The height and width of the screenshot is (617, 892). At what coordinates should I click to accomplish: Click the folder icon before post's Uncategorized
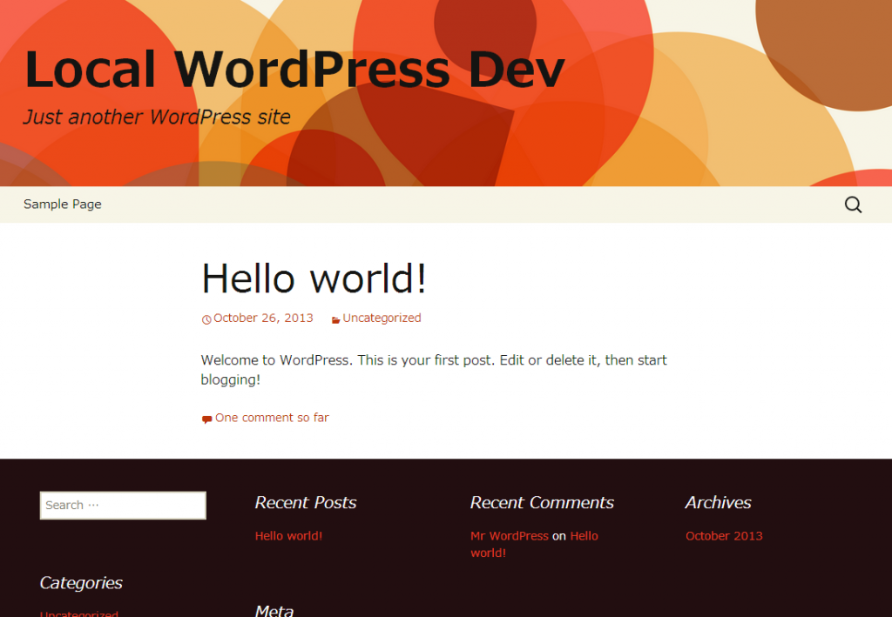(335, 319)
